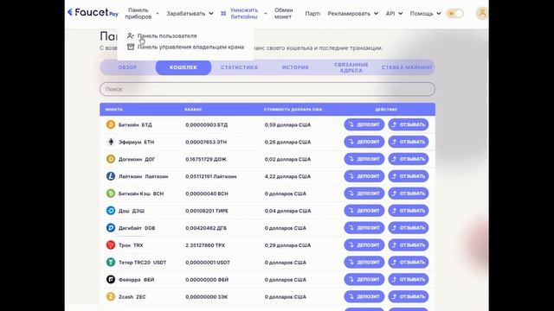Click the 4,22 доллара США value

pos(287,176)
